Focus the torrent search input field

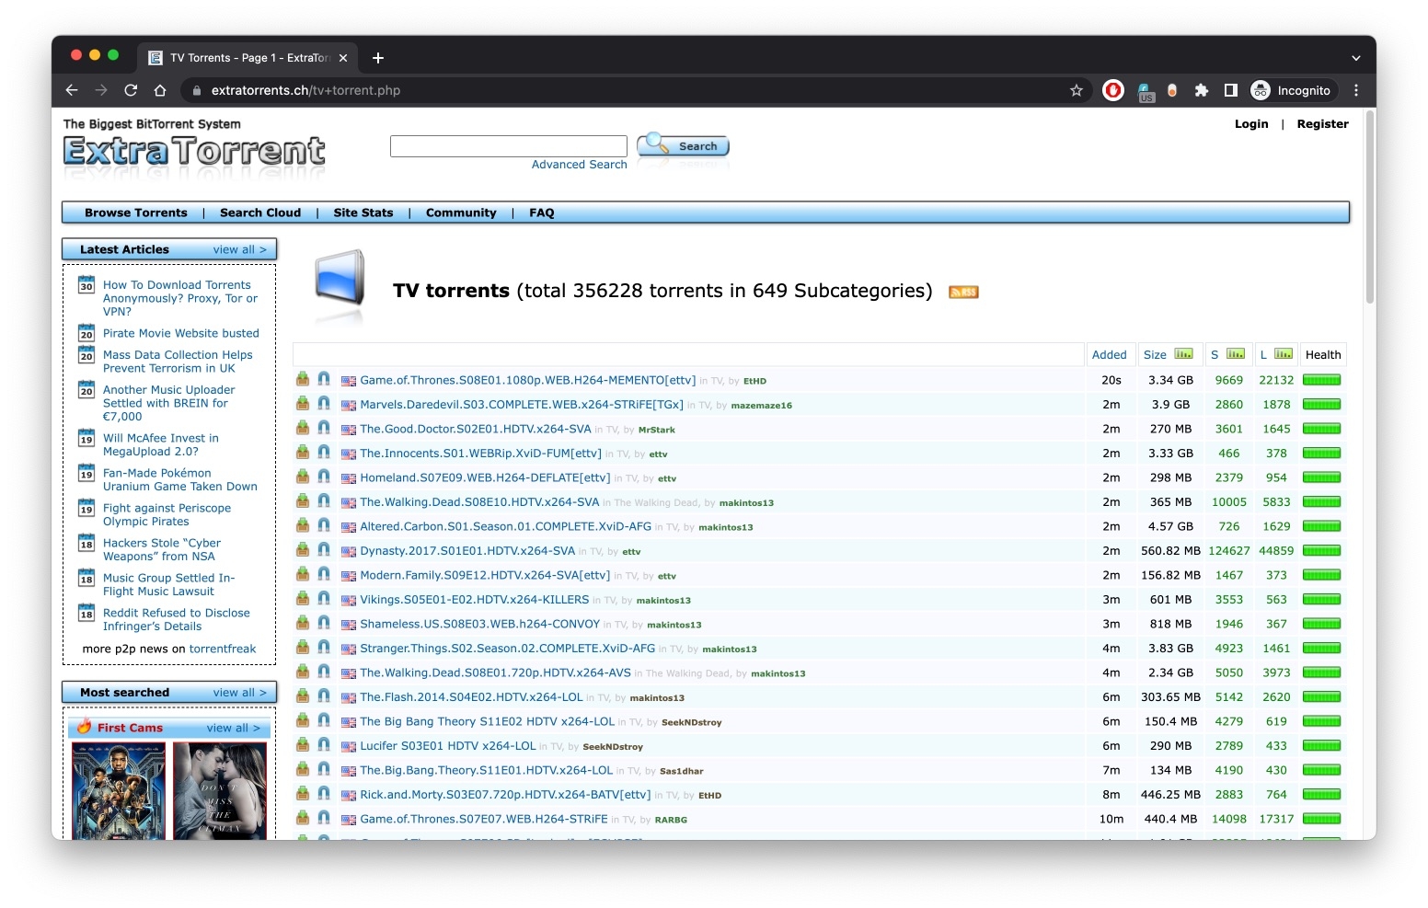point(509,146)
